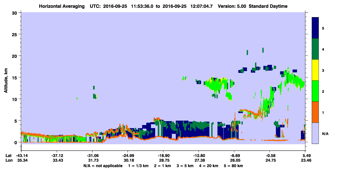
Task: Click legend entry '4 = 20 km'
Action: tap(209, 166)
